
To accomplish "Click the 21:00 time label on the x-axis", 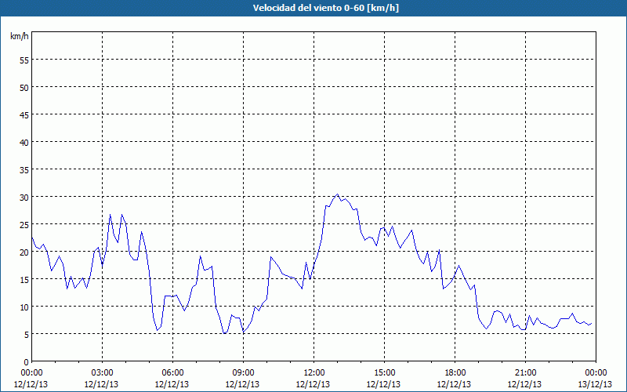I will point(525,373).
